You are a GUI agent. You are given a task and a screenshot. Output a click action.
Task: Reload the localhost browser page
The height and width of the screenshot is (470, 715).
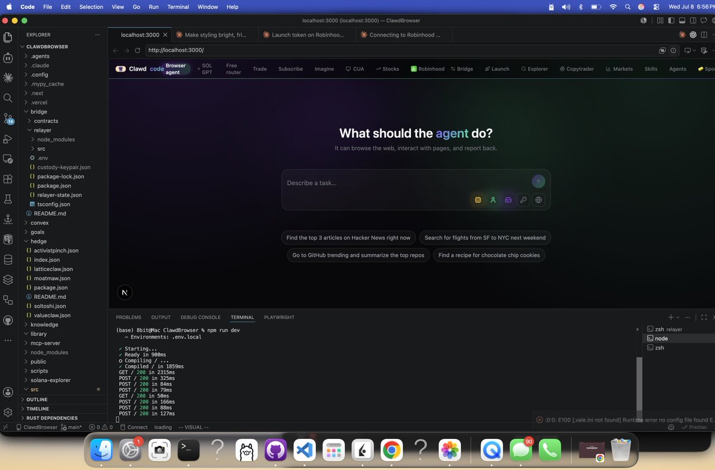pos(137,51)
